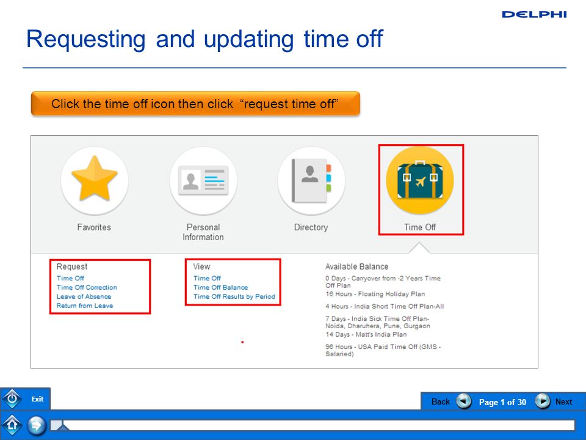The height and width of the screenshot is (440, 586).
Task: Click the Request heading
Action: tap(72, 266)
